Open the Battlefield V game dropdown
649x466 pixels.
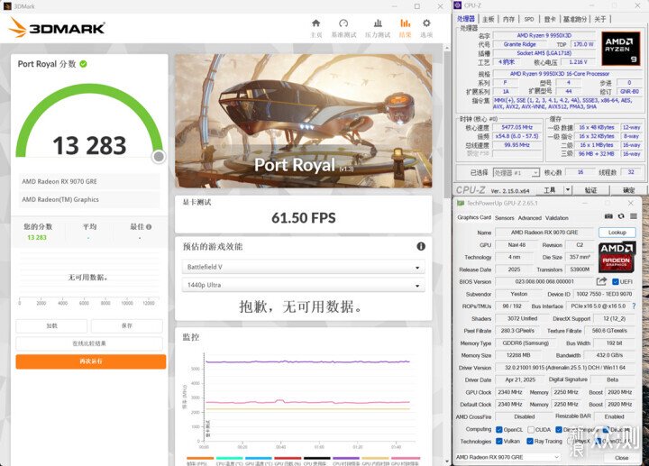point(304,267)
